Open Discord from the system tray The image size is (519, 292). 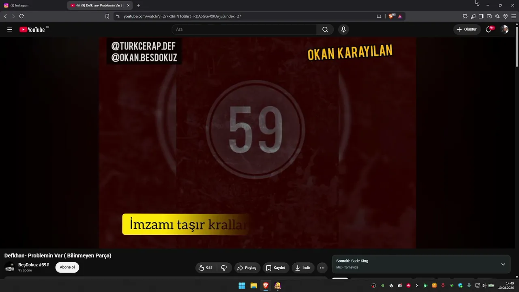tap(400, 286)
